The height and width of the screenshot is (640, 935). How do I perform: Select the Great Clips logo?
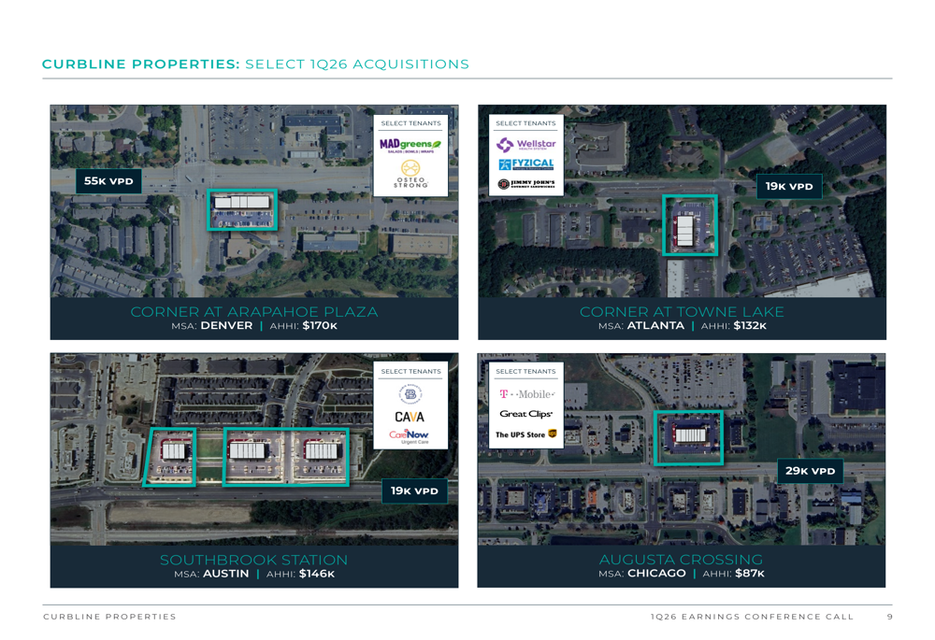point(525,414)
